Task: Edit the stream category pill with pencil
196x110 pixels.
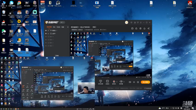Action: 77,30
